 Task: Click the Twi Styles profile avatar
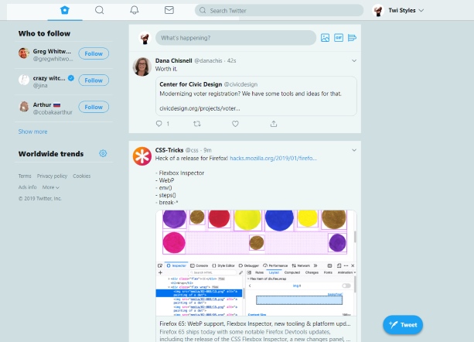378,11
